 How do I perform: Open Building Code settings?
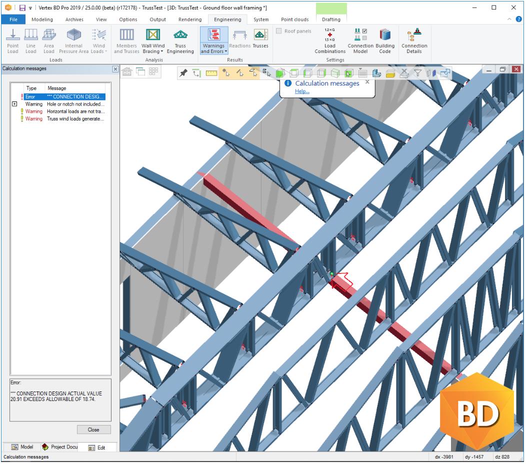pos(385,41)
